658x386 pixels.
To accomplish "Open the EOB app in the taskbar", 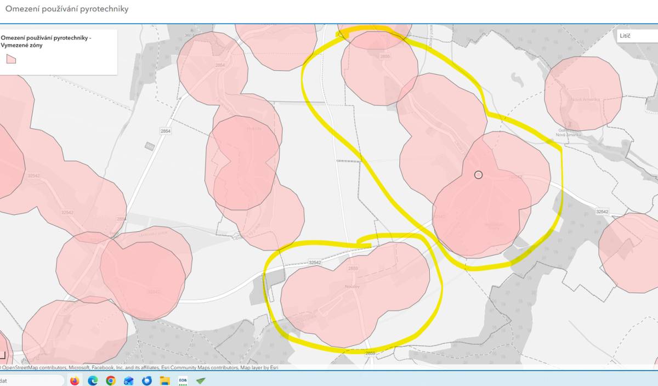I will click(183, 380).
